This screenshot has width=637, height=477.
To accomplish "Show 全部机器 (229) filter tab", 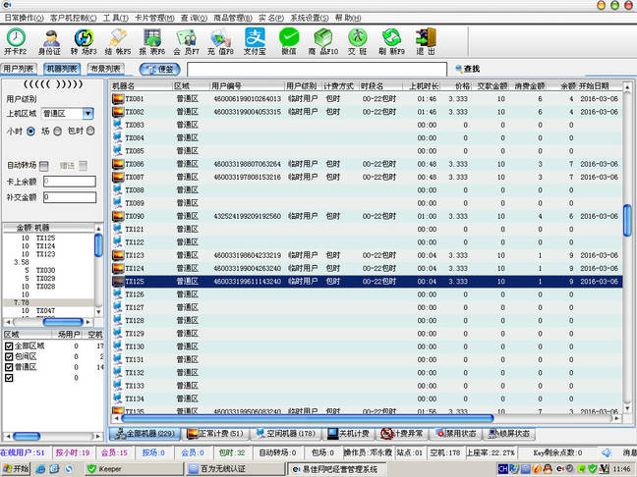I will click(x=145, y=434).
